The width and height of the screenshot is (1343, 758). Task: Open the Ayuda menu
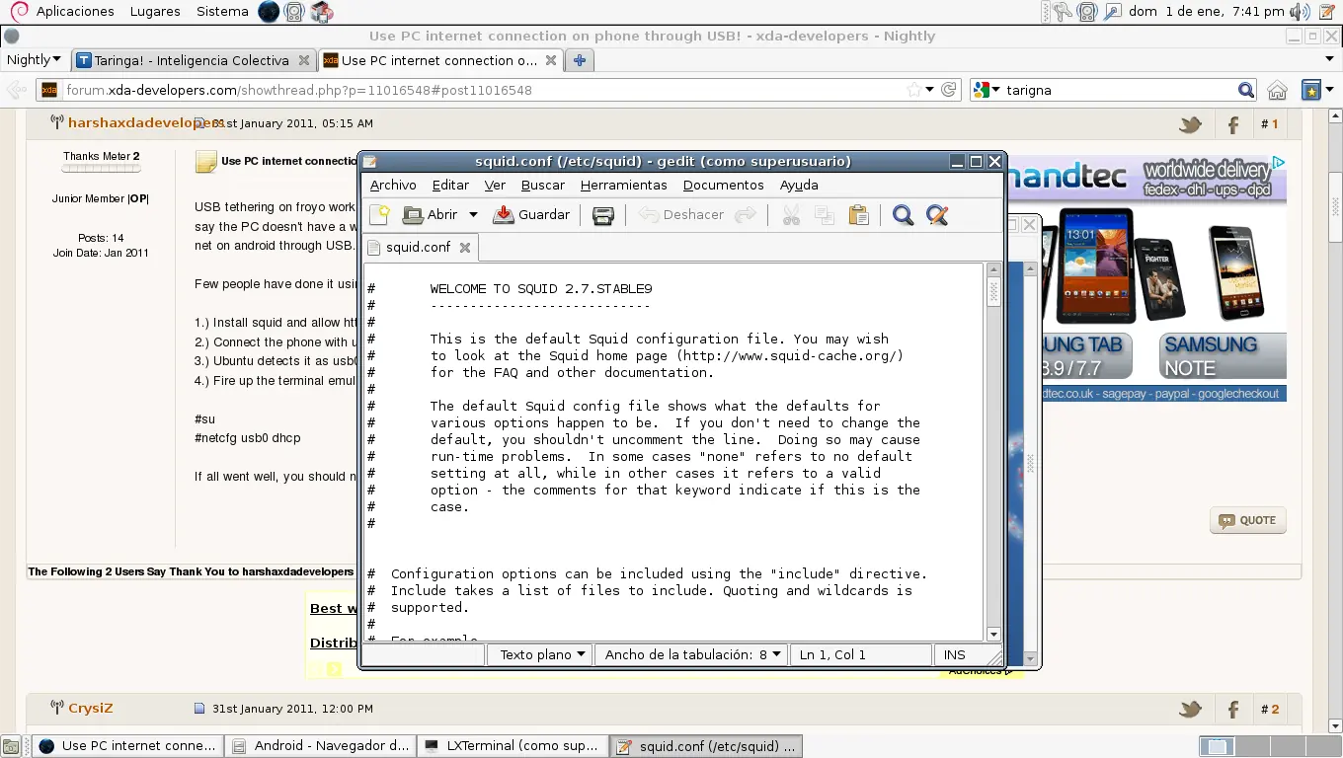(799, 185)
